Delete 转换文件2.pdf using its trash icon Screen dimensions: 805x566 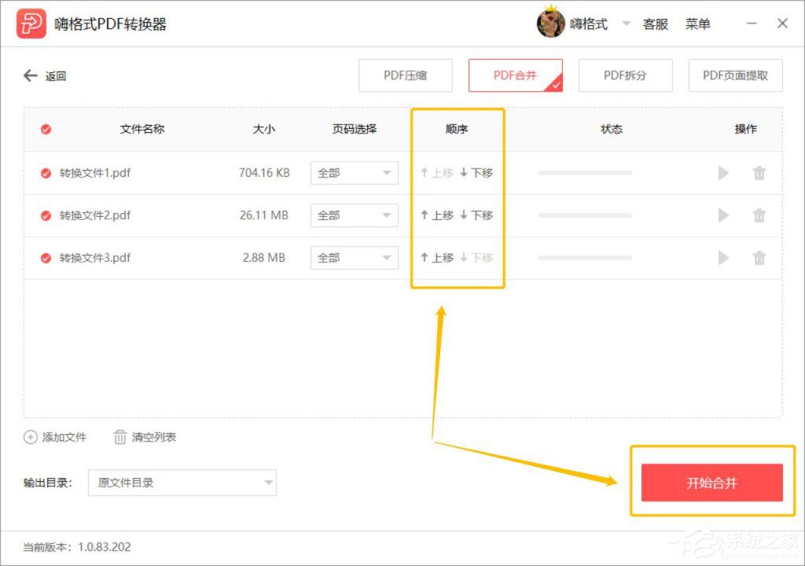click(x=759, y=215)
